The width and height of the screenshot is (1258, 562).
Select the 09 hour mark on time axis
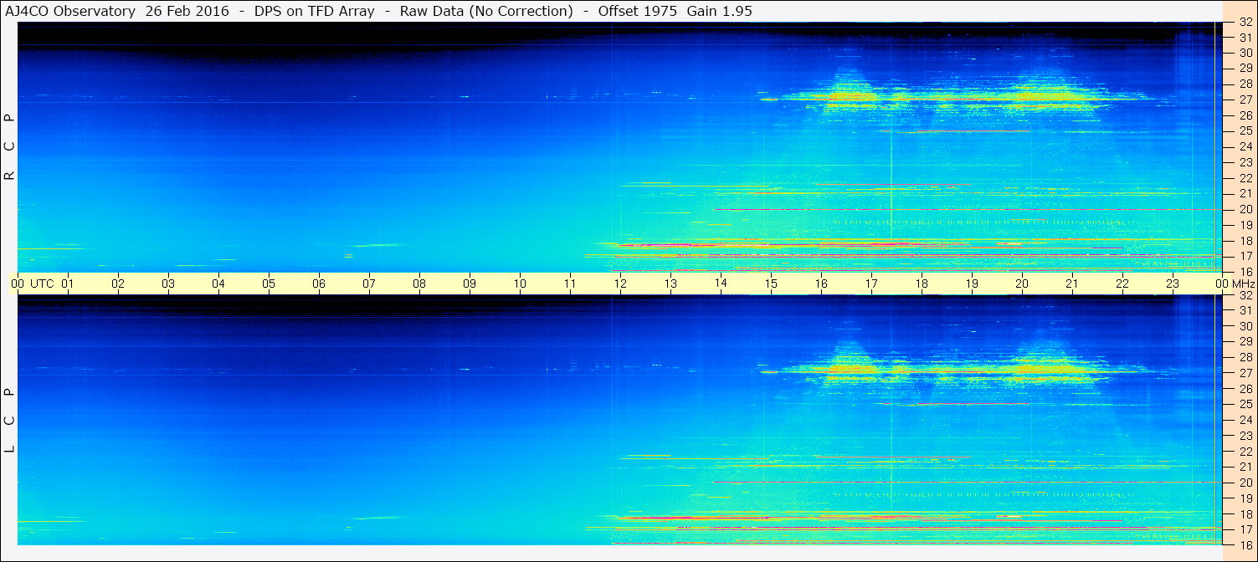(x=470, y=284)
